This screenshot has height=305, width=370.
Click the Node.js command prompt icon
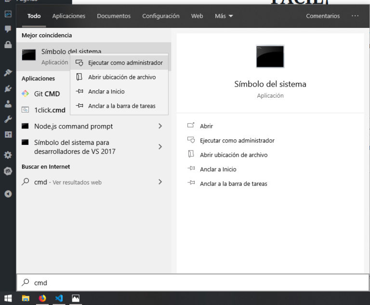tap(25, 126)
